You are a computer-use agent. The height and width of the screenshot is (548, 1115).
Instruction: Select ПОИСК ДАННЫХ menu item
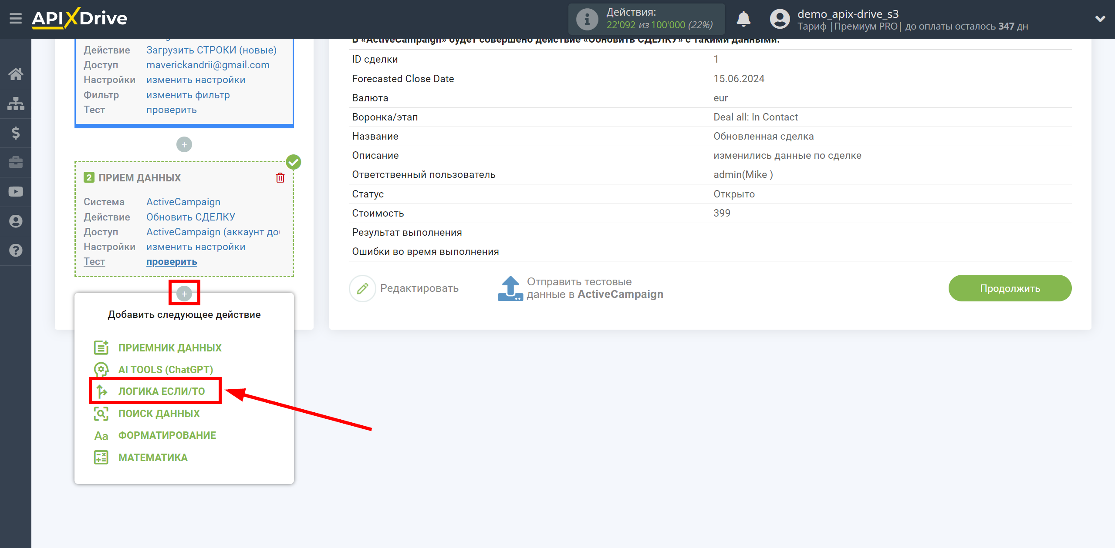(159, 414)
